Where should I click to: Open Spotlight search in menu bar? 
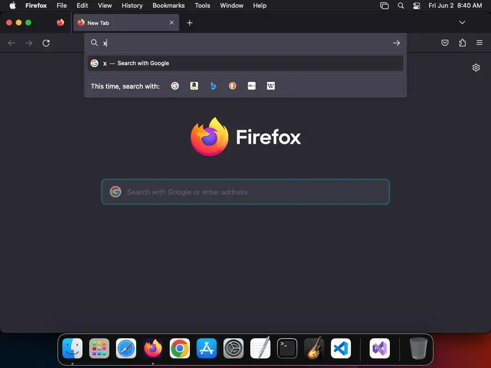pyautogui.click(x=401, y=6)
